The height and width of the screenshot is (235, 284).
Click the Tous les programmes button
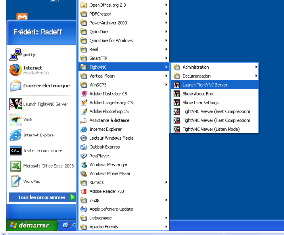tap(42, 197)
